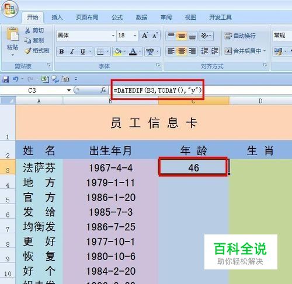Expand font 字体 dialog launcher
292x284 pixels.
(158, 65)
